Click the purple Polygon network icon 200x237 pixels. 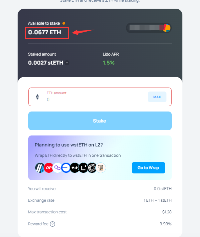click(x=57, y=168)
